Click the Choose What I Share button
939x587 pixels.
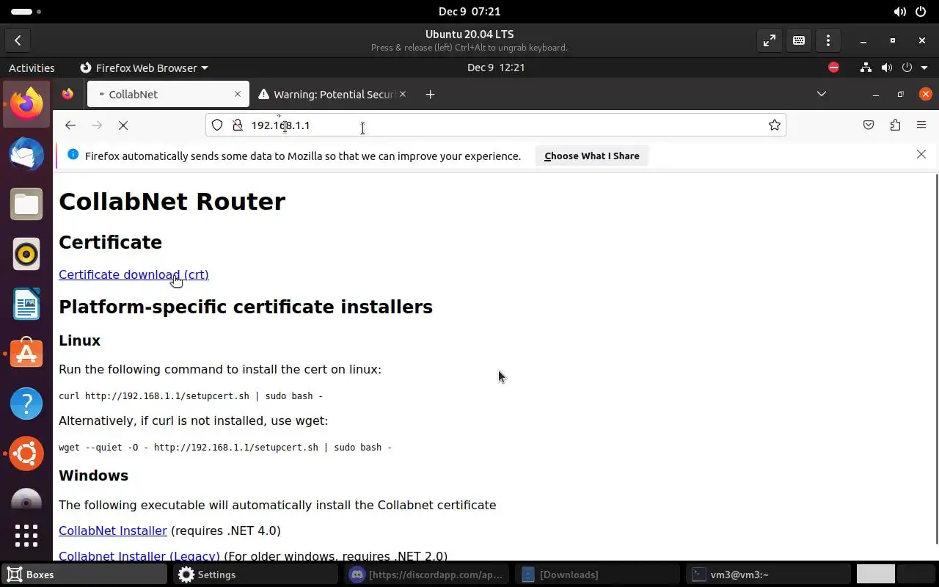pos(592,156)
